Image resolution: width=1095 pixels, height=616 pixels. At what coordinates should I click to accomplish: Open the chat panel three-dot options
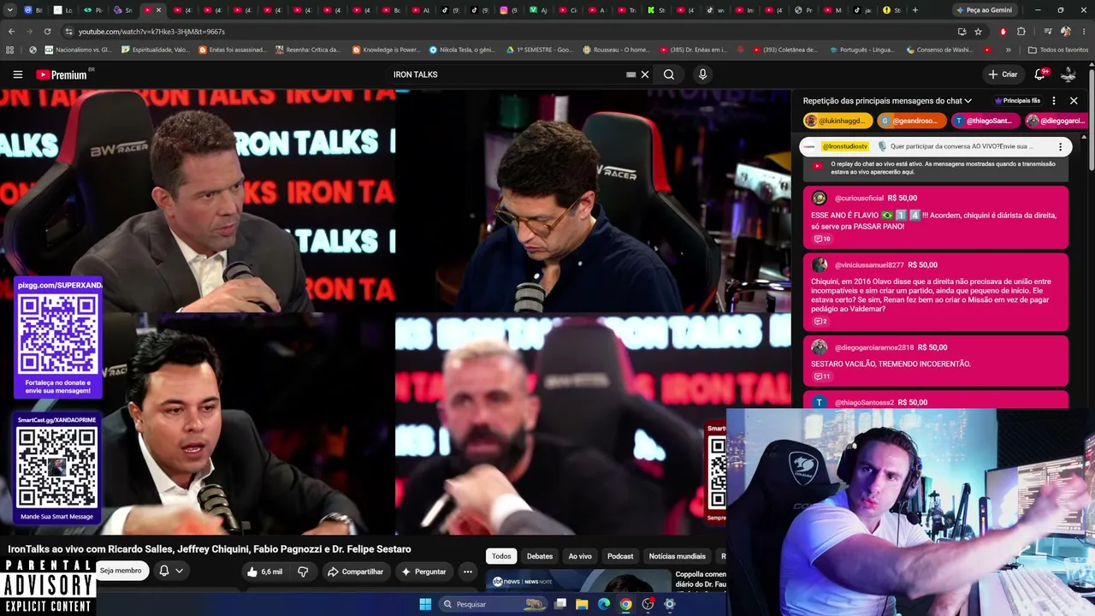(x=1054, y=101)
